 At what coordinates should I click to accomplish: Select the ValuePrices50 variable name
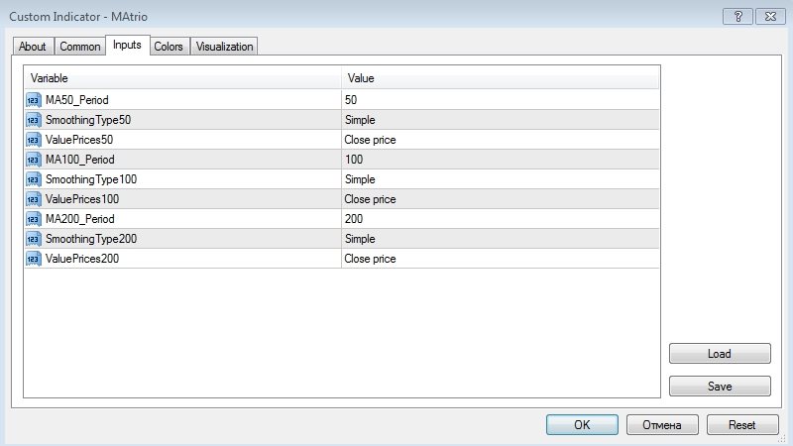tap(79, 140)
